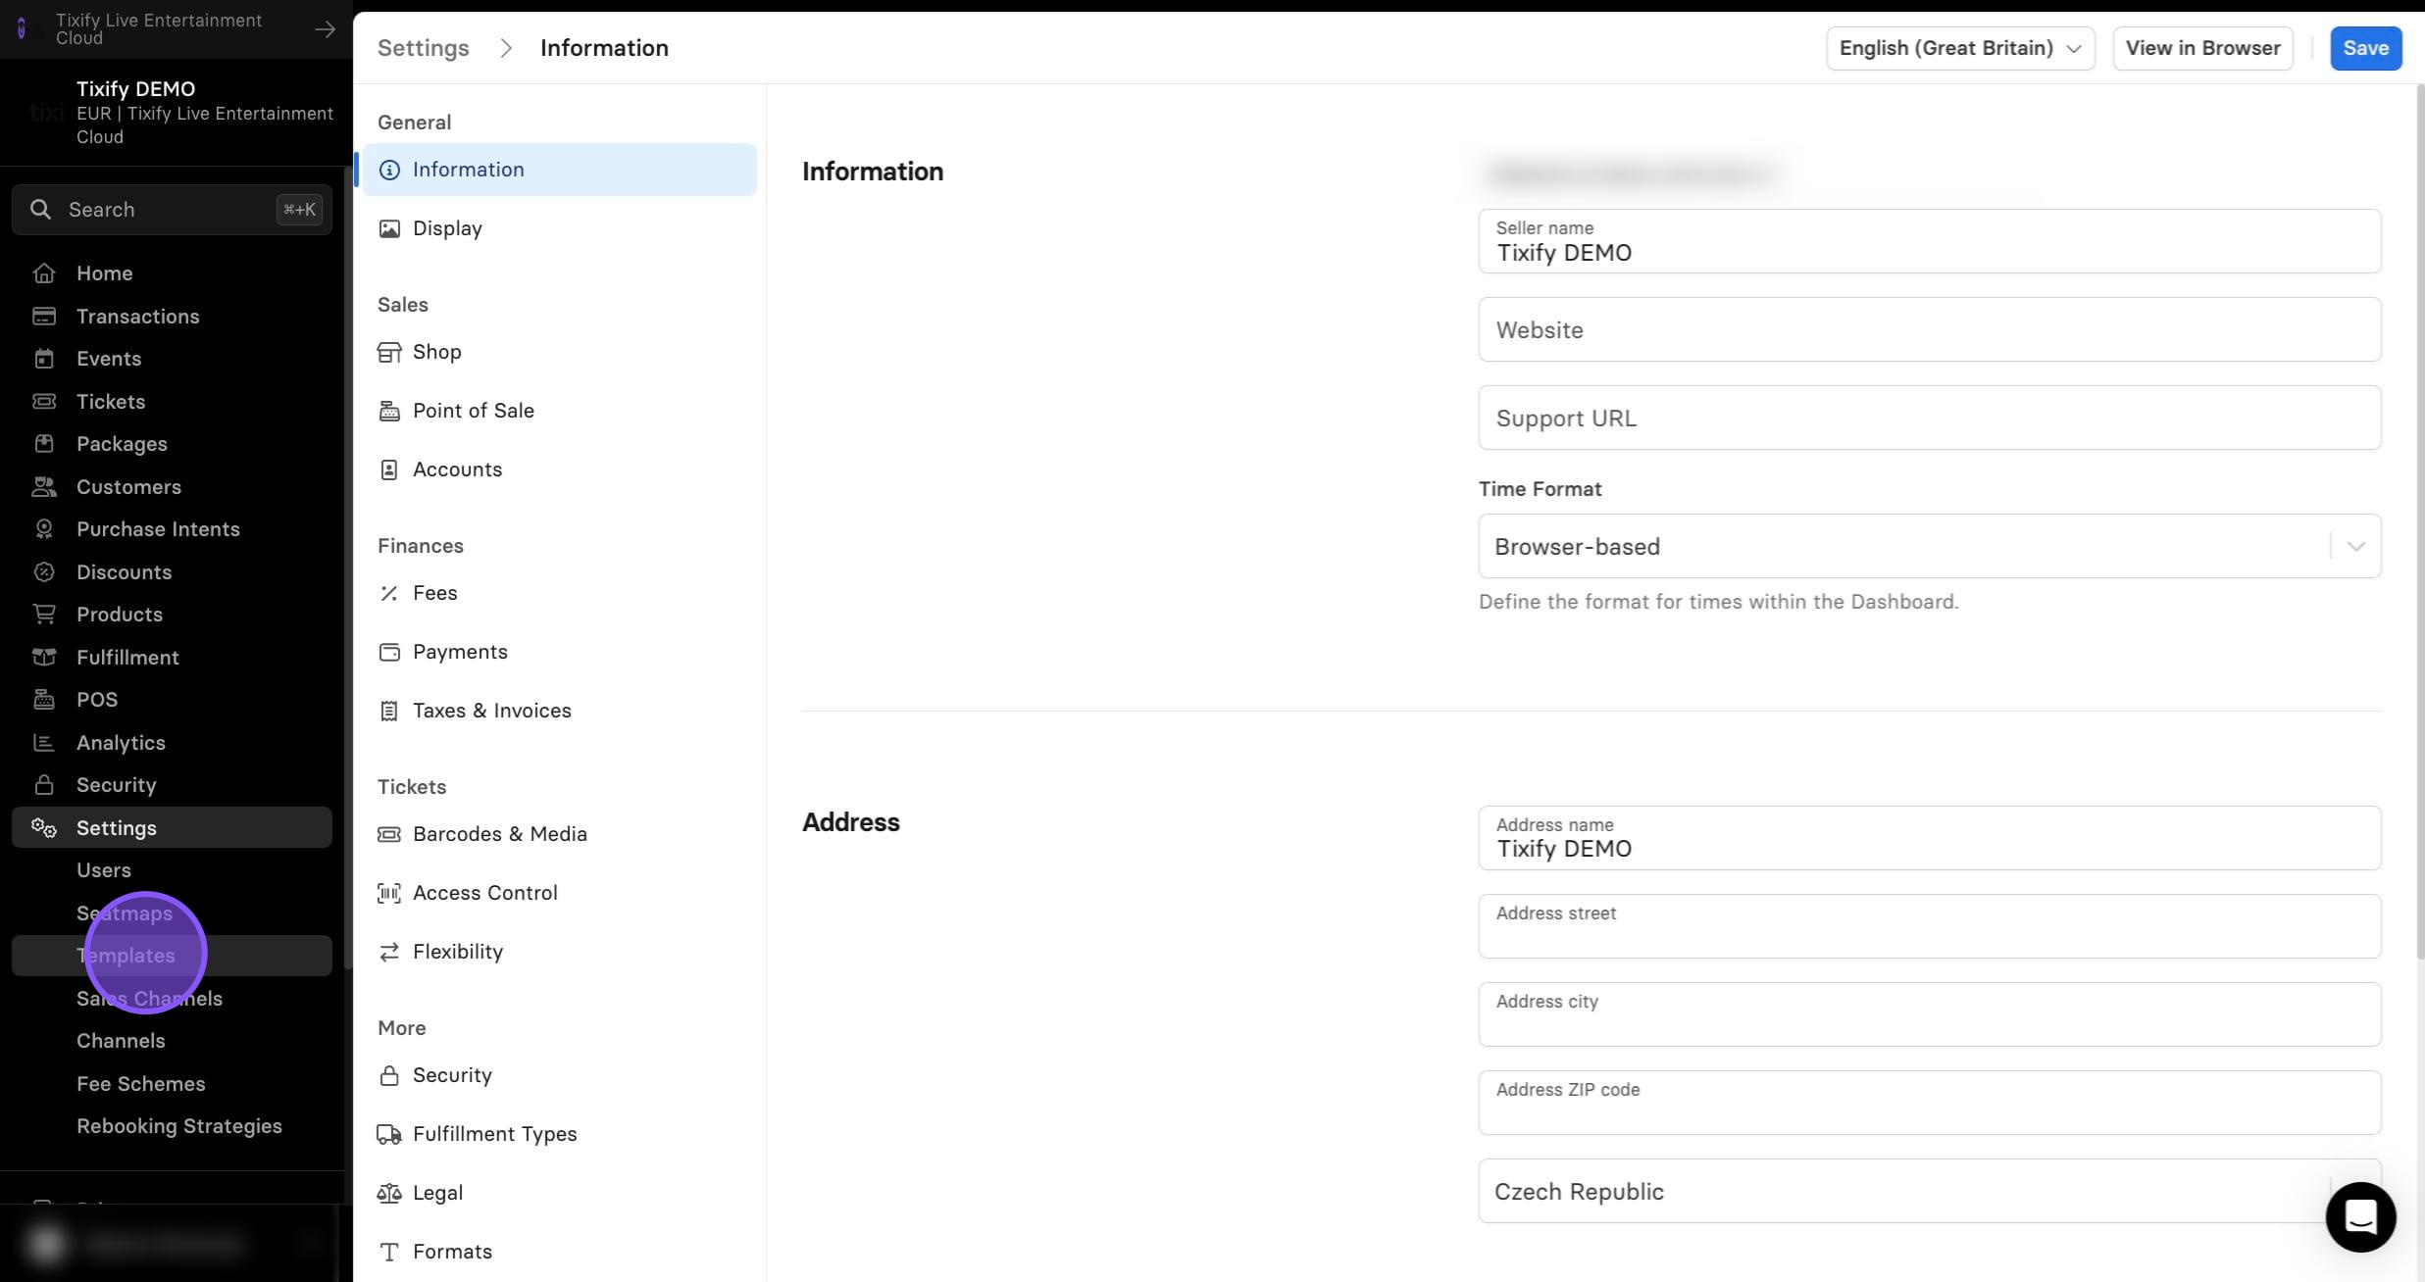Click the Tickets icon in left sidebar
The height and width of the screenshot is (1282, 2425).
point(43,401)
